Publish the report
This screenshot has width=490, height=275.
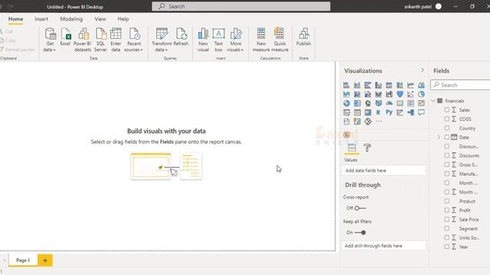[303, 37]
